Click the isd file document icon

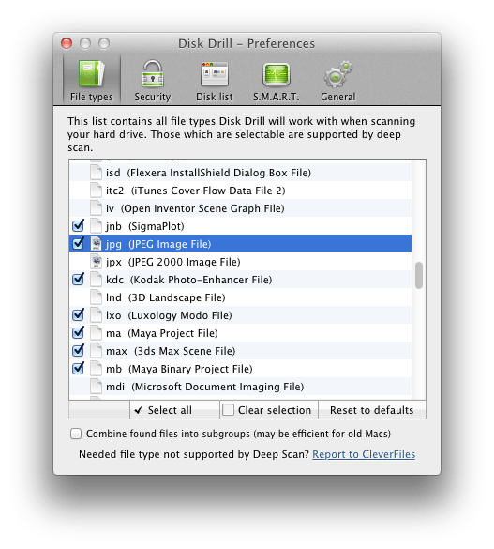[x=96, y=173]
